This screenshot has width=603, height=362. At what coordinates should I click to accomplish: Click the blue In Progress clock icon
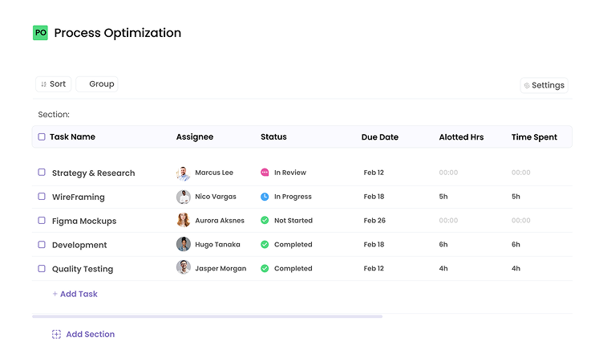[265, 197]
